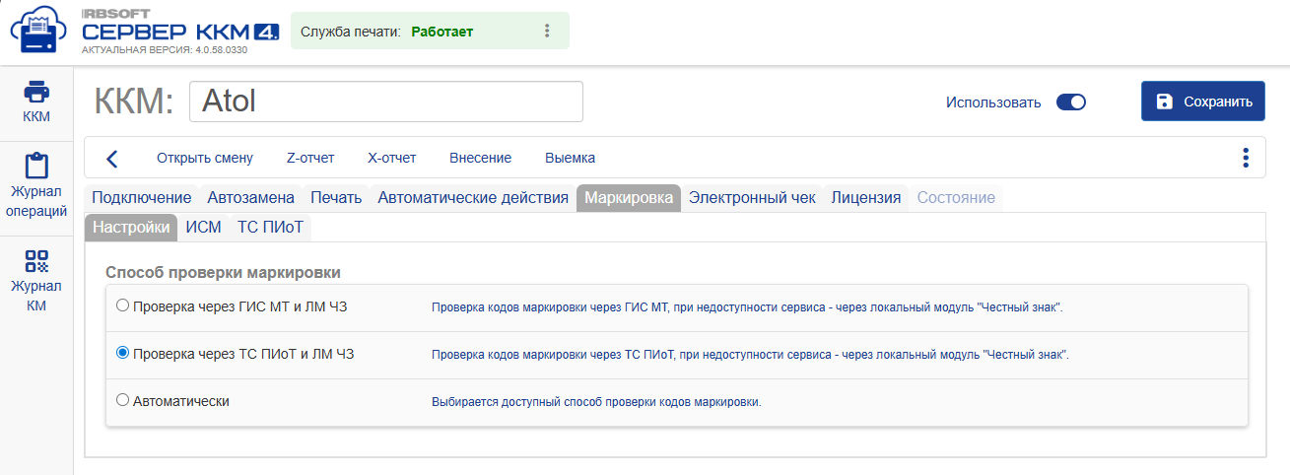
Task: Select the Настройки sub-tab
Action: point(131,228)
